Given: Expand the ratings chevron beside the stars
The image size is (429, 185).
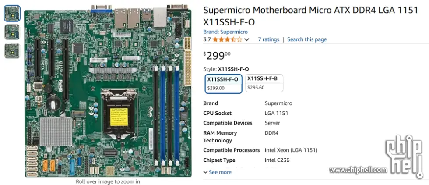Looking at the screenshot, I should pyautogui.click(x=247, y=39).
